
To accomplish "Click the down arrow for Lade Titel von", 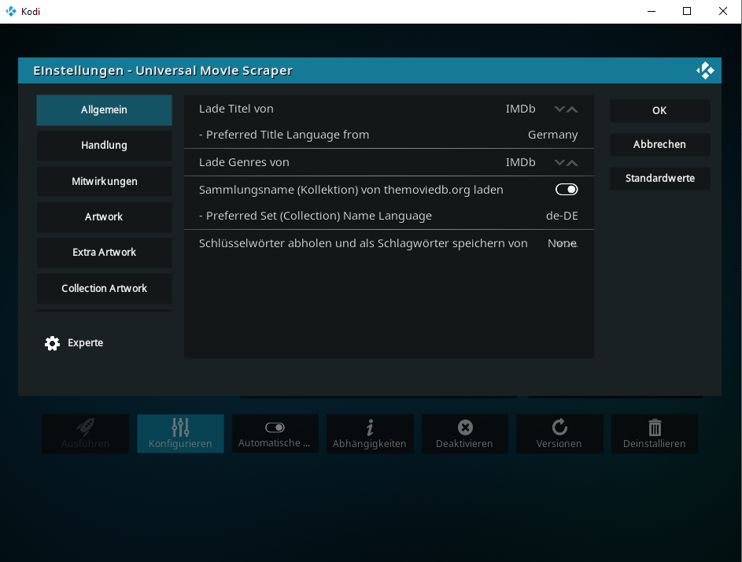I will point(559,109).
